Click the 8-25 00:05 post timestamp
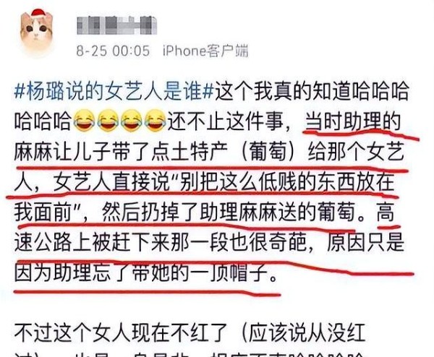 coord(113,51)
